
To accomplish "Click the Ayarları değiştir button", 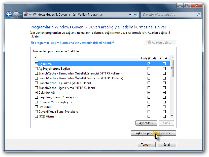I will coord(160,43).
